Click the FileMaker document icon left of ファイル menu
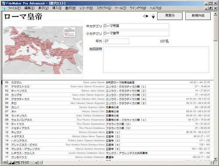219x166 pixels. coord(4,8)
